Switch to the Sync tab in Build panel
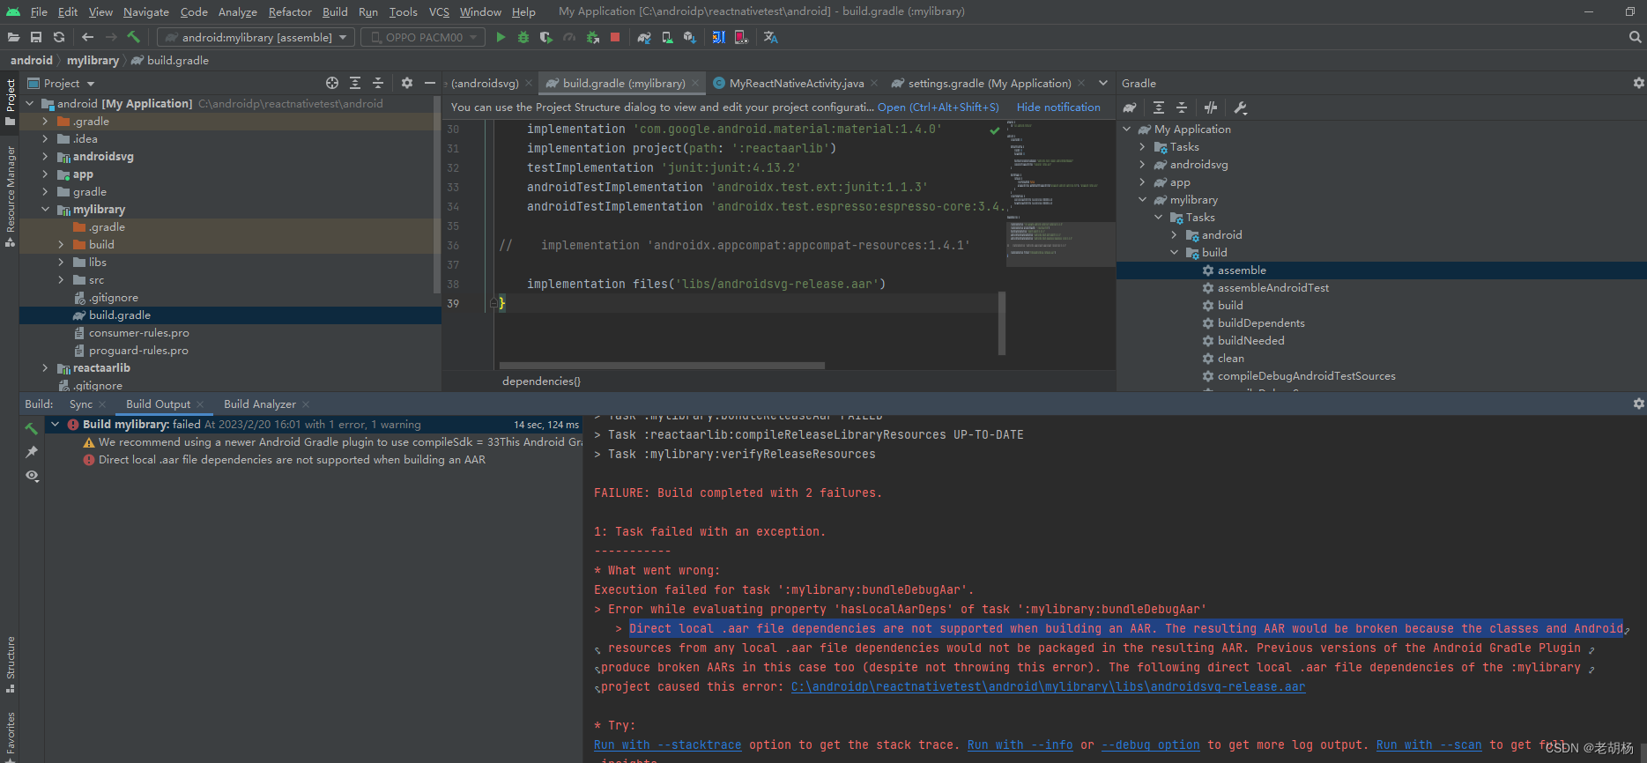This screenshot has height=763, width=1647. 81,404
